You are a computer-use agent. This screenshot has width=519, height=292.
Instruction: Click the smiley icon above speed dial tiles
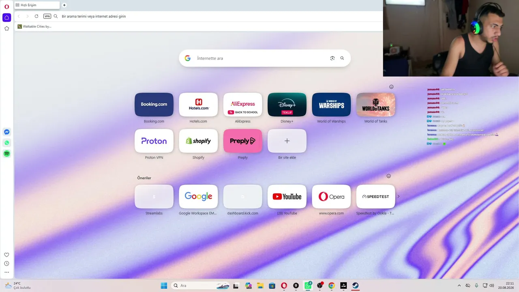(x=391, y=87)
